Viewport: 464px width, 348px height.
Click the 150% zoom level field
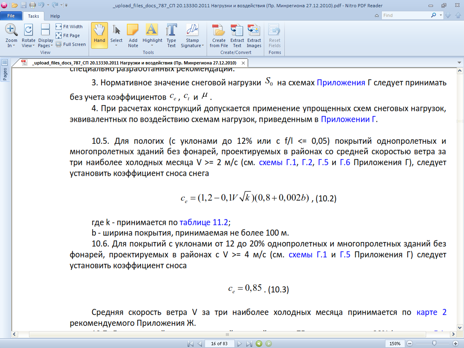(395, 344)
